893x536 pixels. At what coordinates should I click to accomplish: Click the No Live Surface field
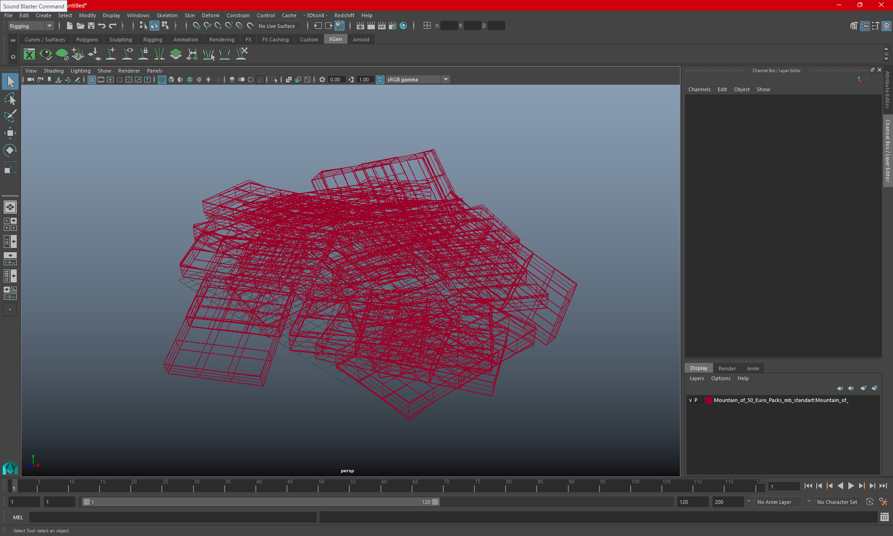pyautogui.click(x=279, y=26)
